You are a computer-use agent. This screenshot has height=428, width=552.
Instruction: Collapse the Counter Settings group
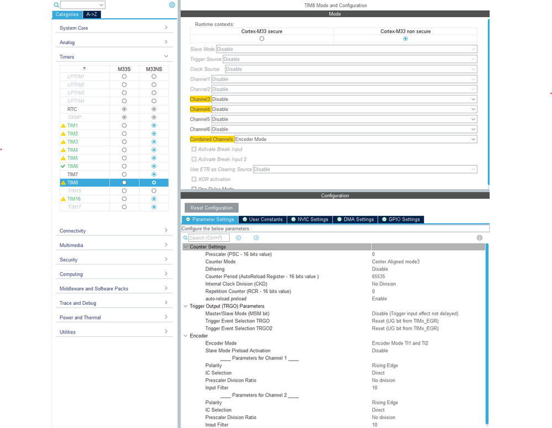pos(186,247)
